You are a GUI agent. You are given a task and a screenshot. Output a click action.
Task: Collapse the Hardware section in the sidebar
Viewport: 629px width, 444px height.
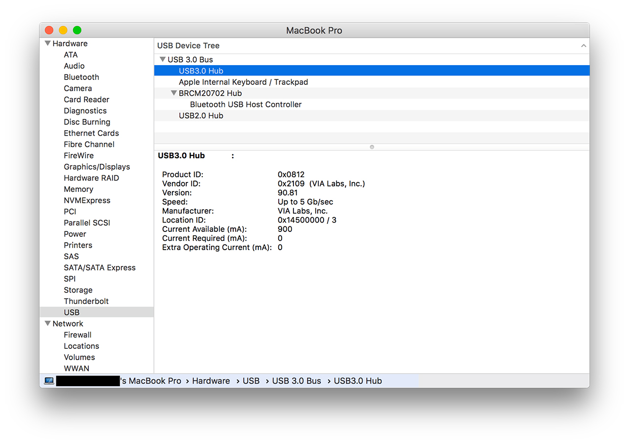pyautogui.click(x=47, y=43)
